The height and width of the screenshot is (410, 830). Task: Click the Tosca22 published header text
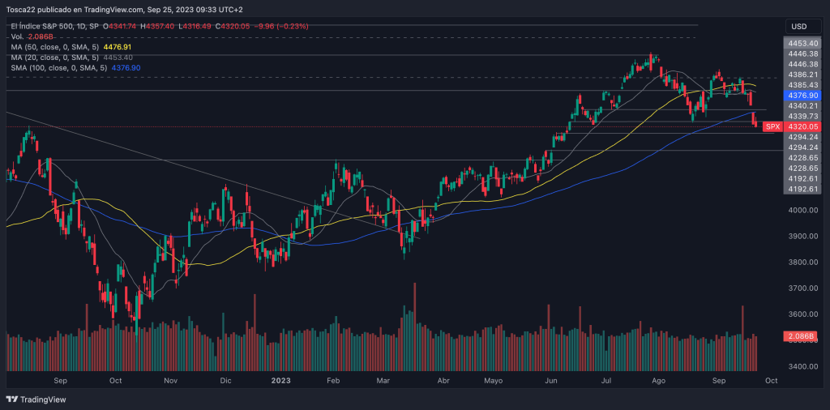(x=122, y=9)
